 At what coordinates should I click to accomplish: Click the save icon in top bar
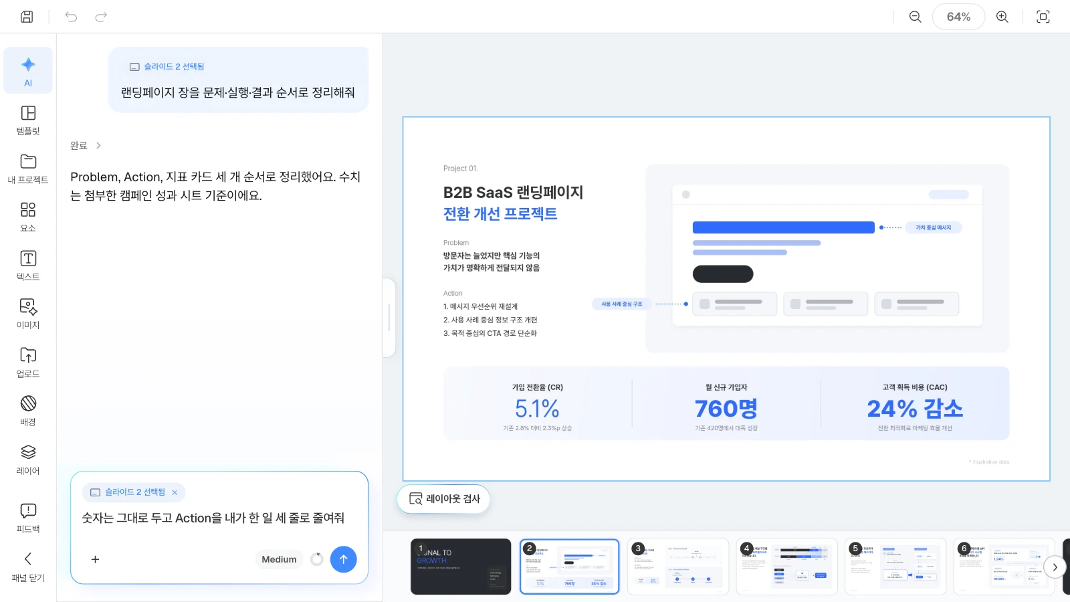[27, 17]
